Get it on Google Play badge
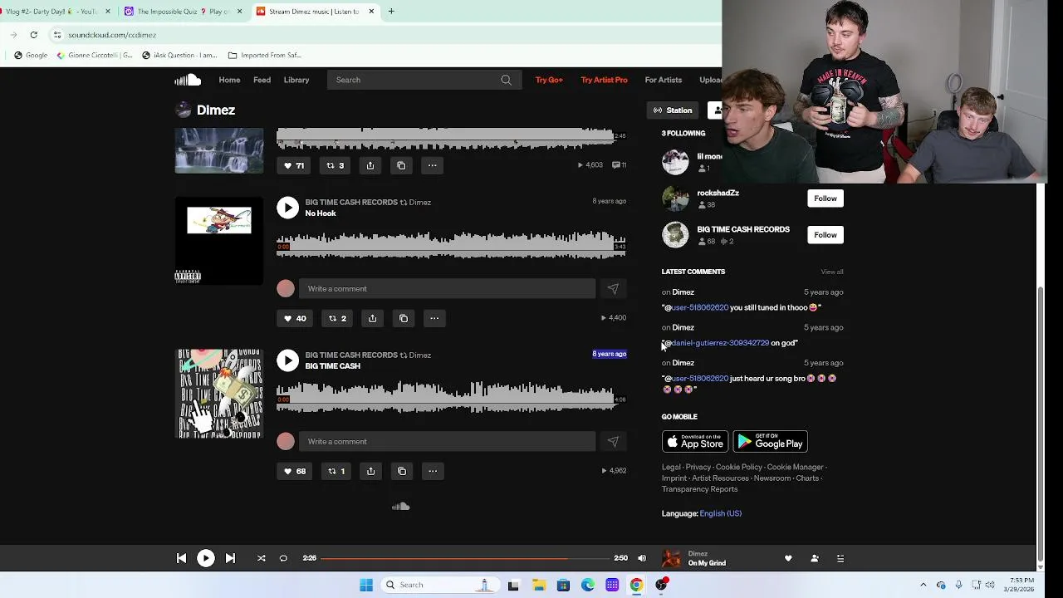 770,442
